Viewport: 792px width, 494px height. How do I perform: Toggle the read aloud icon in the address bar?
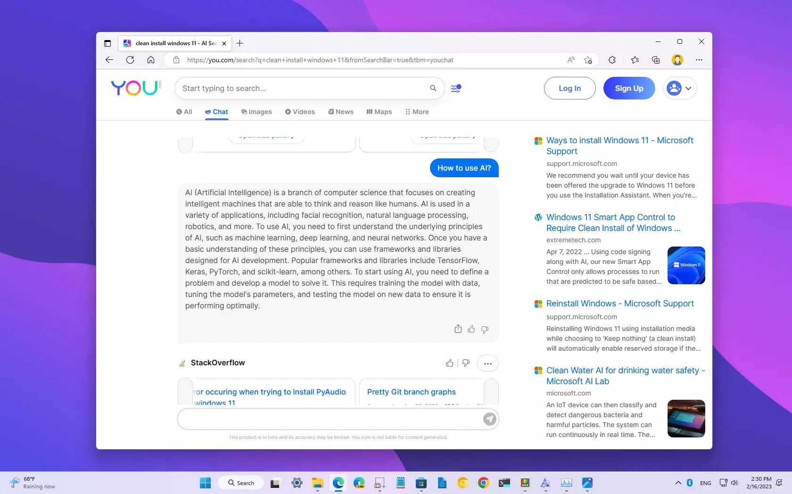[571, 60]
